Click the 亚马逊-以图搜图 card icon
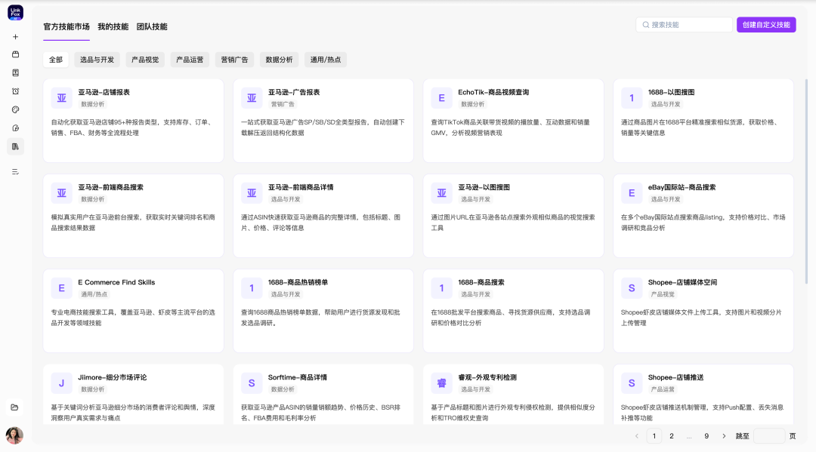816x452 pixels. (441, 193)
